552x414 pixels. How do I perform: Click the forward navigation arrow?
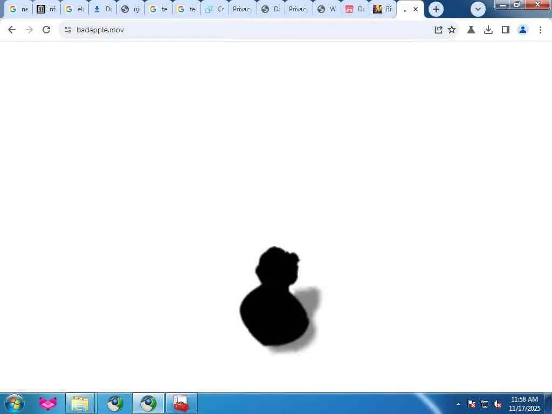click(x=29, y=30)
